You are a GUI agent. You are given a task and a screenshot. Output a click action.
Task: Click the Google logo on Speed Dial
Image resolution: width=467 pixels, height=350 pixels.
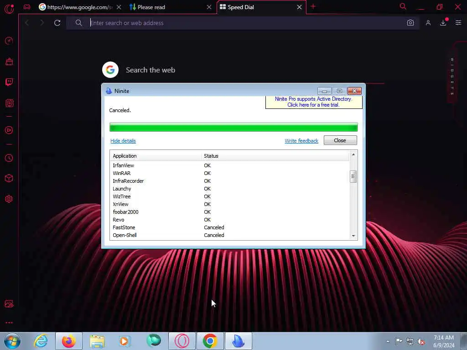click(x=110, y=70)
